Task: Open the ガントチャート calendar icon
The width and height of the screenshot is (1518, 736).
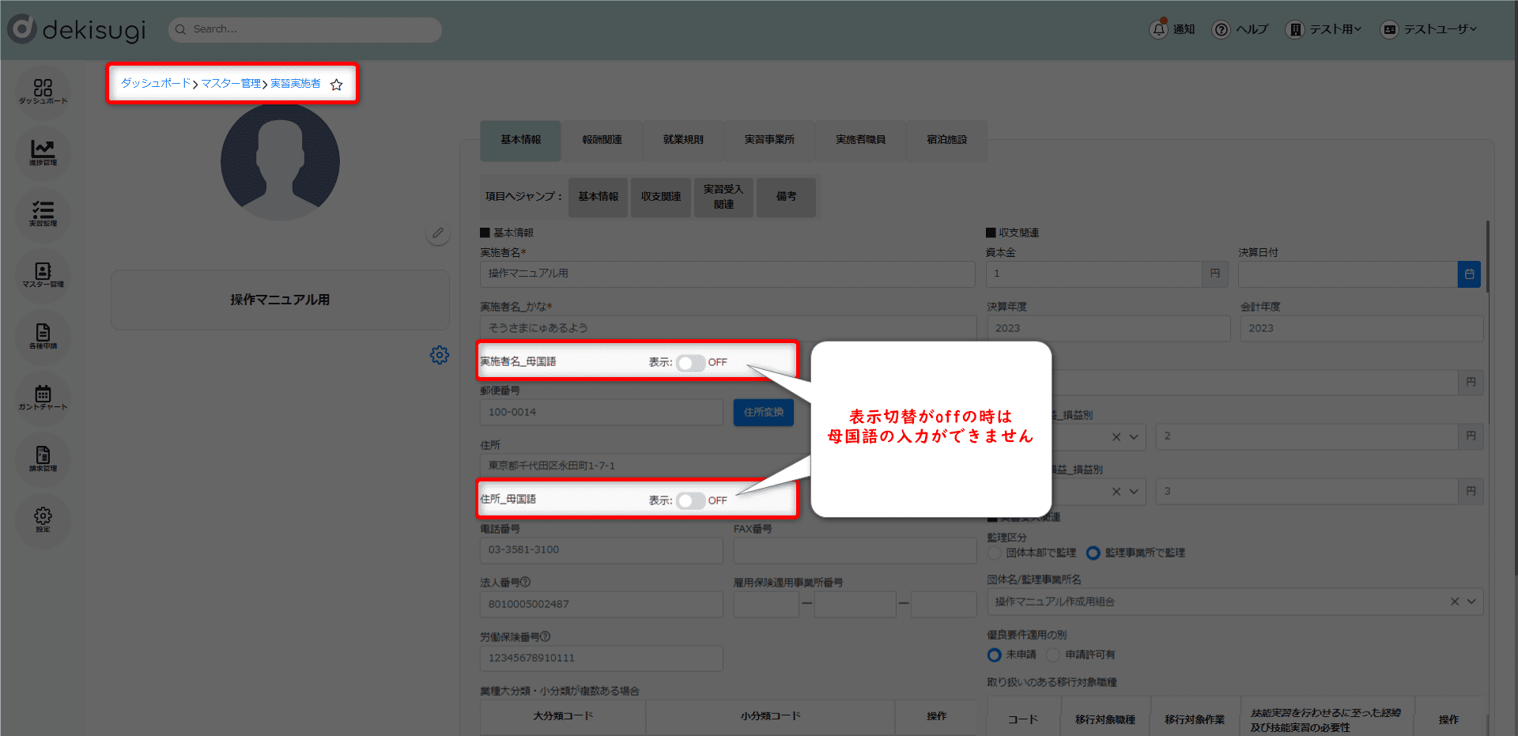Action: point(43,397)
